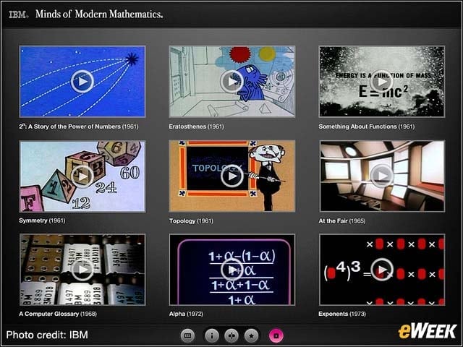Play the Eratosthenes video
The height and width of the screenshot is (347, 463).
pyautogui.click(x=231, y=82)
